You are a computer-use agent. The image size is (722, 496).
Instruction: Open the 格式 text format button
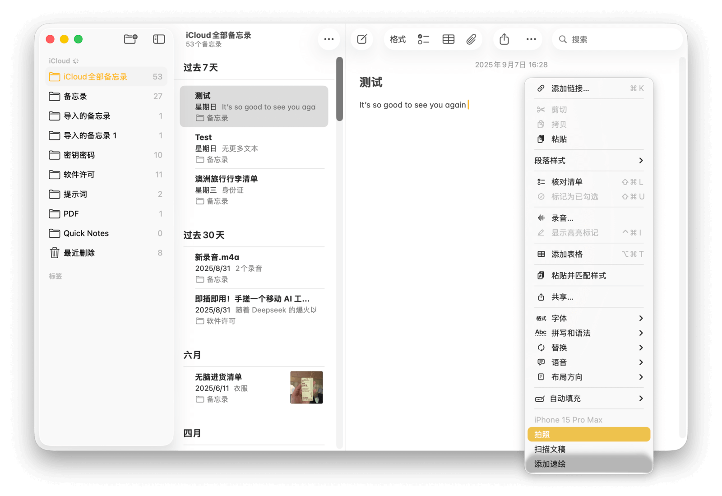pyautogui.click(x=398, y=39)
